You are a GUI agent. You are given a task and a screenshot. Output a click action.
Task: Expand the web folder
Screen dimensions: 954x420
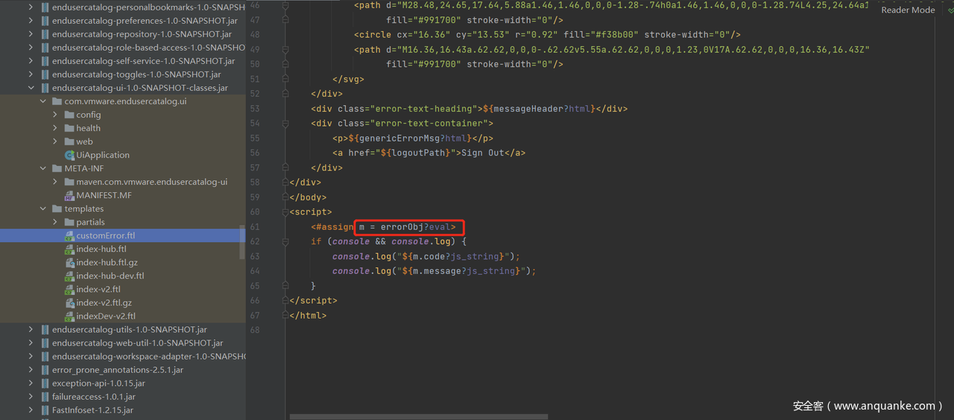55,141
